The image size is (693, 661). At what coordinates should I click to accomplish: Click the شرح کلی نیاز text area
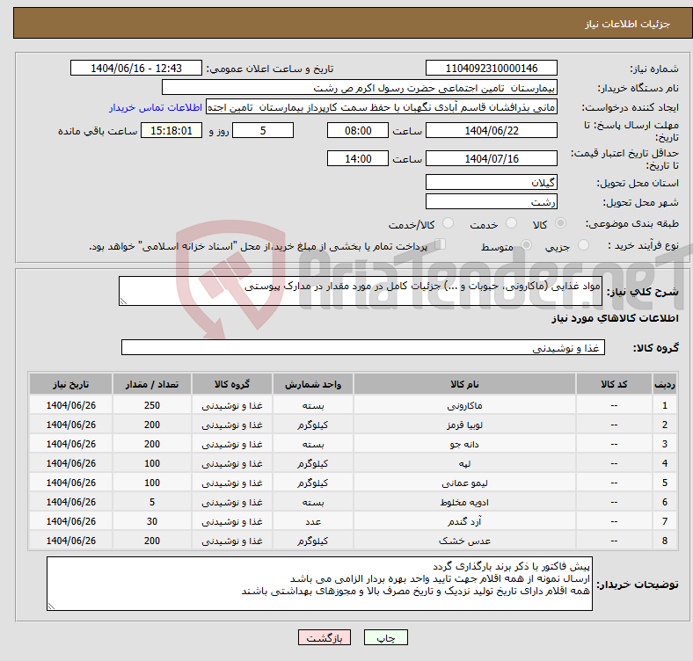tap(361, 292)
